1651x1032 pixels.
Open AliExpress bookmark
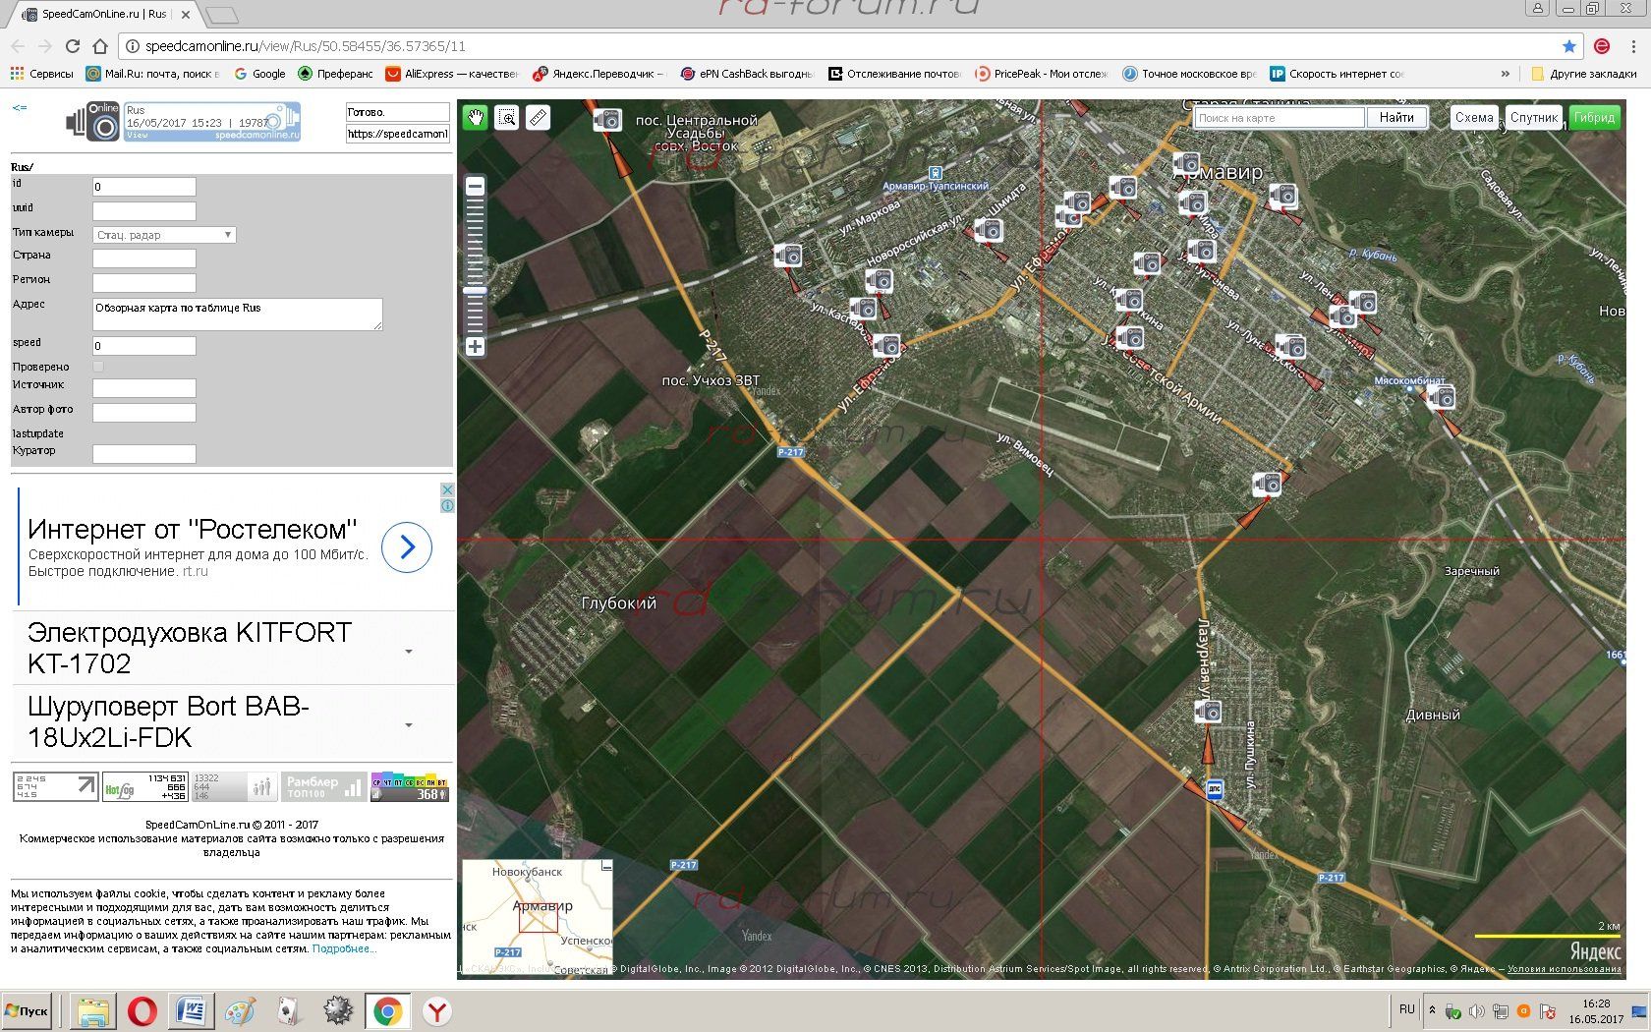[x=452, y=74]
